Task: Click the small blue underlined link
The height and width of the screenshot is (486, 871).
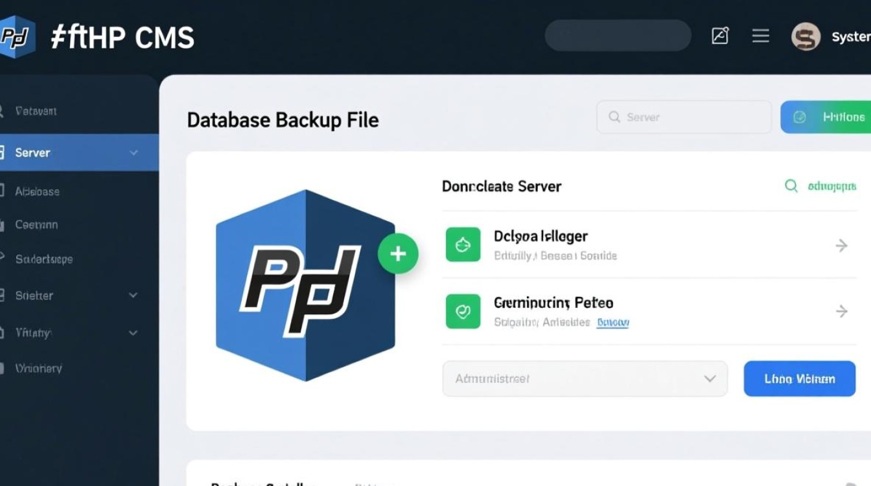Action: [612, 322]
